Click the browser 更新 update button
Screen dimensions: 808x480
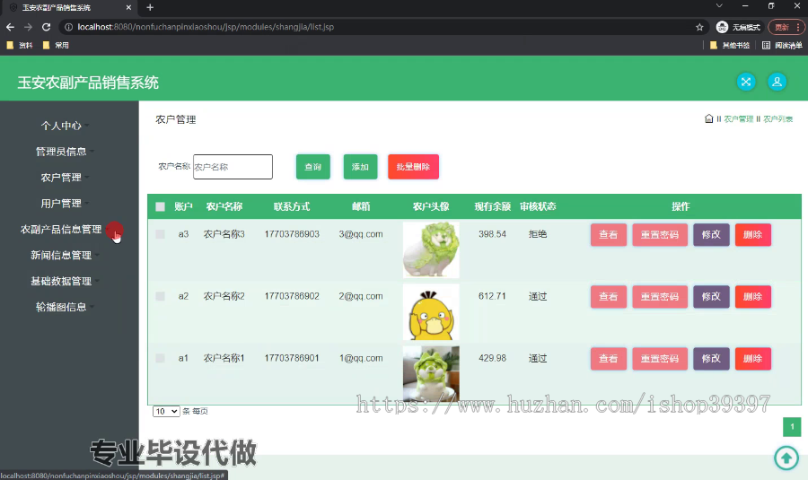tap(782, 27)
